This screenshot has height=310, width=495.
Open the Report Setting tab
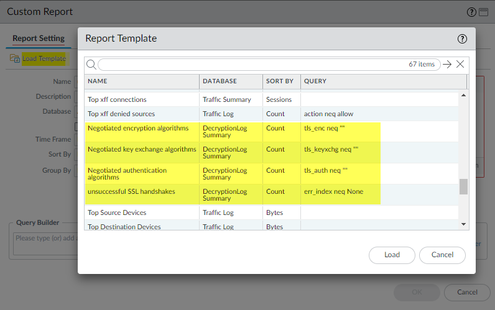39,38
